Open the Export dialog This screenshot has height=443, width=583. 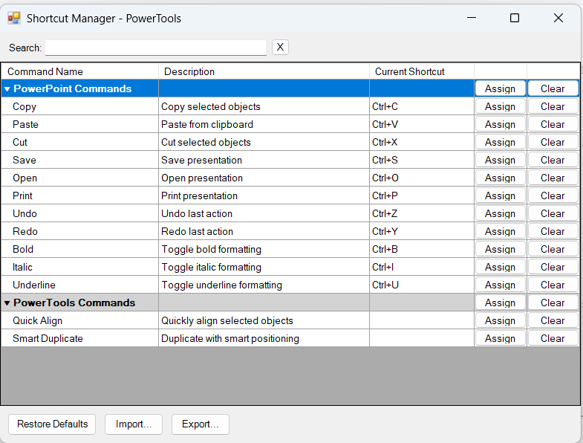click(x=201, y=424)
